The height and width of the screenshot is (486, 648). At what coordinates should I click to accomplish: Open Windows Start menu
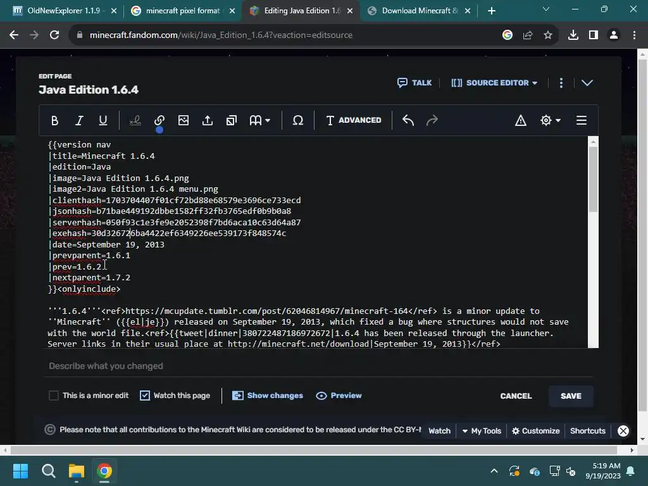tap(20, 471)
